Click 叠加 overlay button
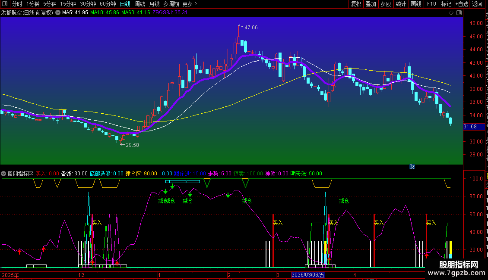488x280 pixels. pos(371,4)
